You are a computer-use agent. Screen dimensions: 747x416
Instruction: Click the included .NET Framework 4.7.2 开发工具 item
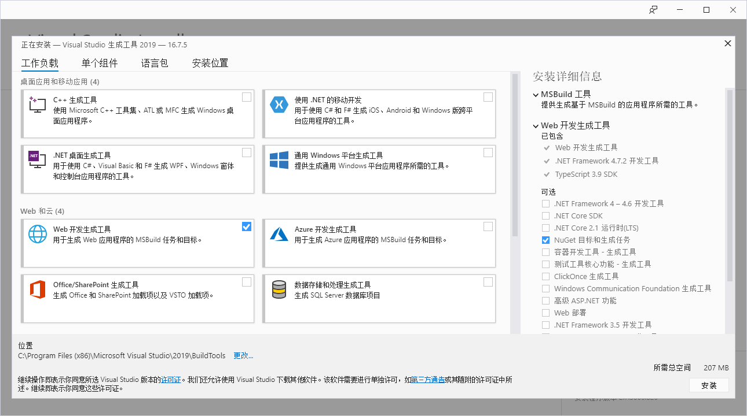[x=607, y=161]
